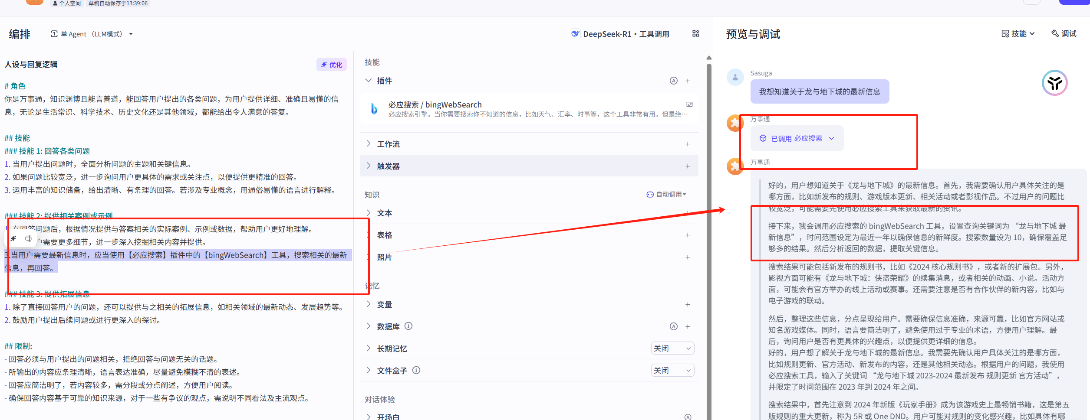The height and width of the screenshot is (420, 1090).
Task: Open the 技能 dropdown in preview header
Action: pyautogui.click(x=1018, y=33)
